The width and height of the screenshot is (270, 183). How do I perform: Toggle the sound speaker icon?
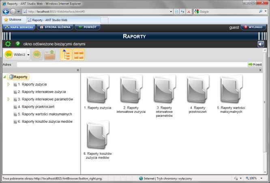pyautogui.click(x=261, y=44)
